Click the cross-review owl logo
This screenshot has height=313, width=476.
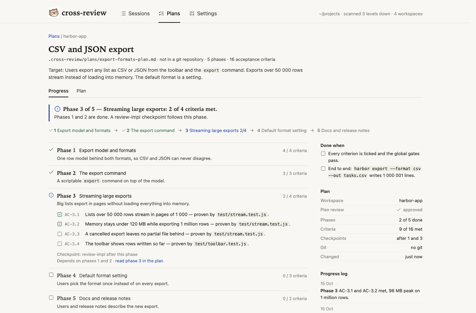pyautogui.click(x=54, y=13)
